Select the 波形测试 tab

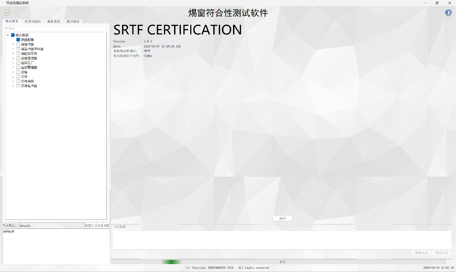tap(73, 22)
